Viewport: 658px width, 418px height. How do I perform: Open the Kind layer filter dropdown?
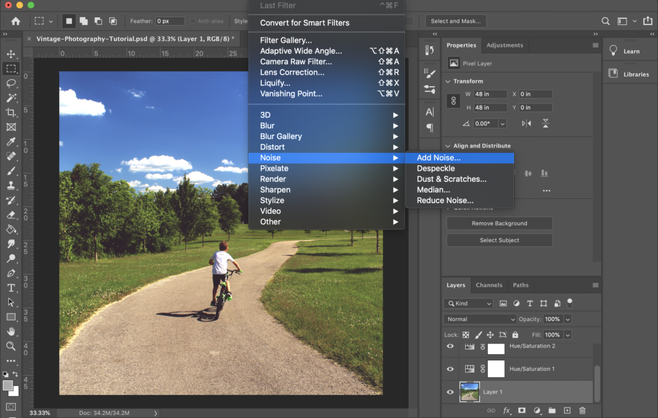468,304
